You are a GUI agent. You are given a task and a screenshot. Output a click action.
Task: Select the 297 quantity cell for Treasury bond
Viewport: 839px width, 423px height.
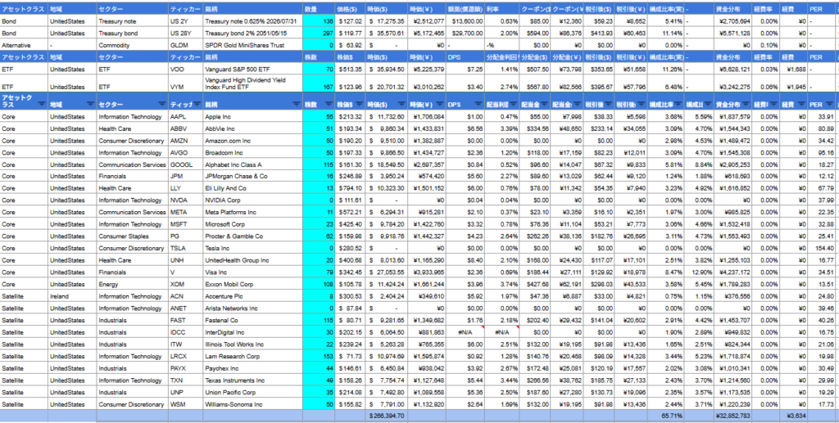click(x=319, y=33)
